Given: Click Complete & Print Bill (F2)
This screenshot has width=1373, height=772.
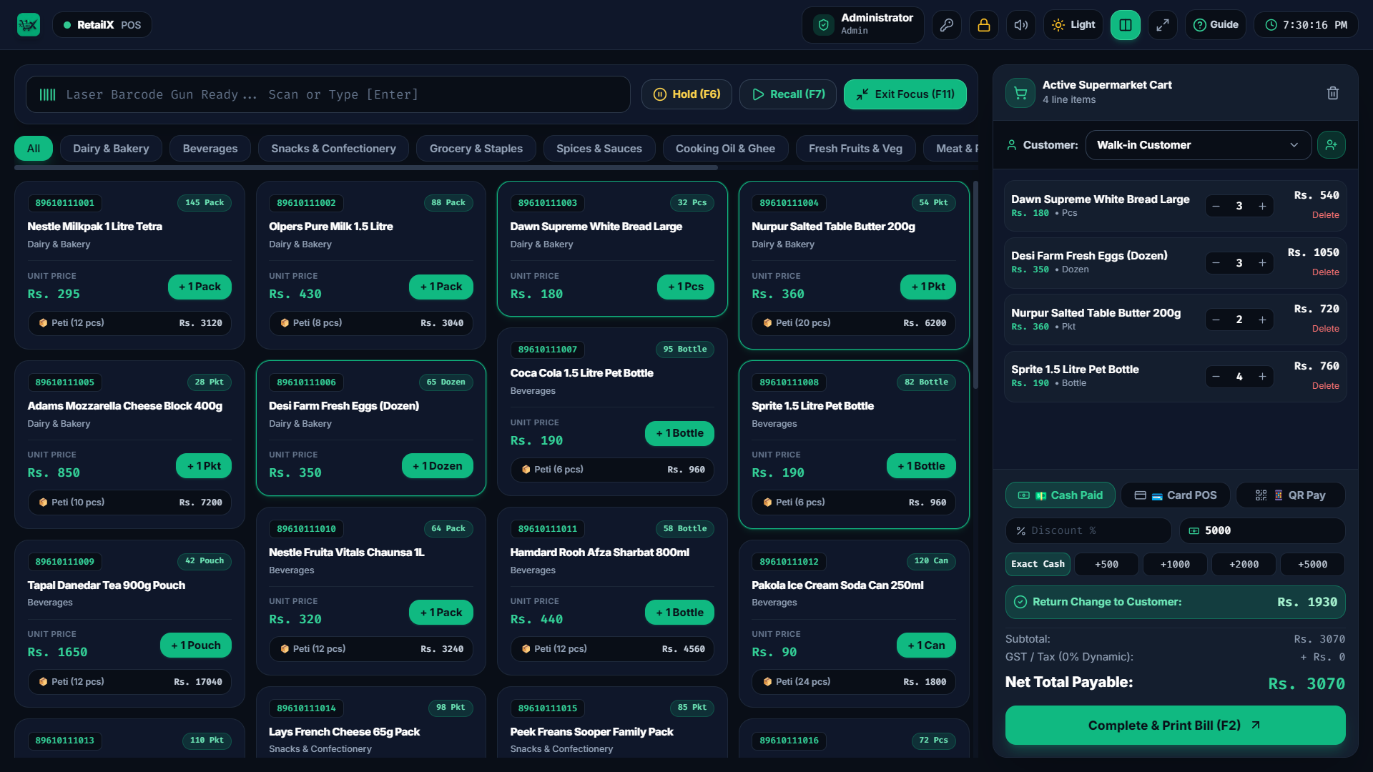Looking at the screenshot, I should [1175, 726].
